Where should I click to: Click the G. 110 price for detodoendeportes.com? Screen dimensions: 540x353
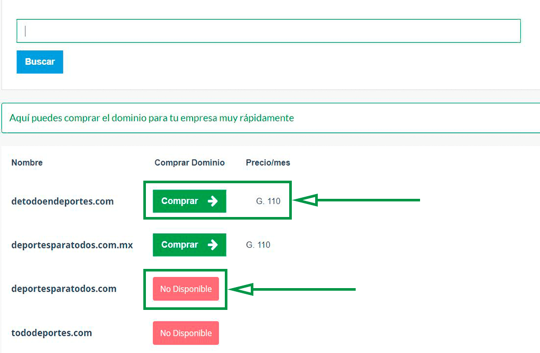click(268, 201)
